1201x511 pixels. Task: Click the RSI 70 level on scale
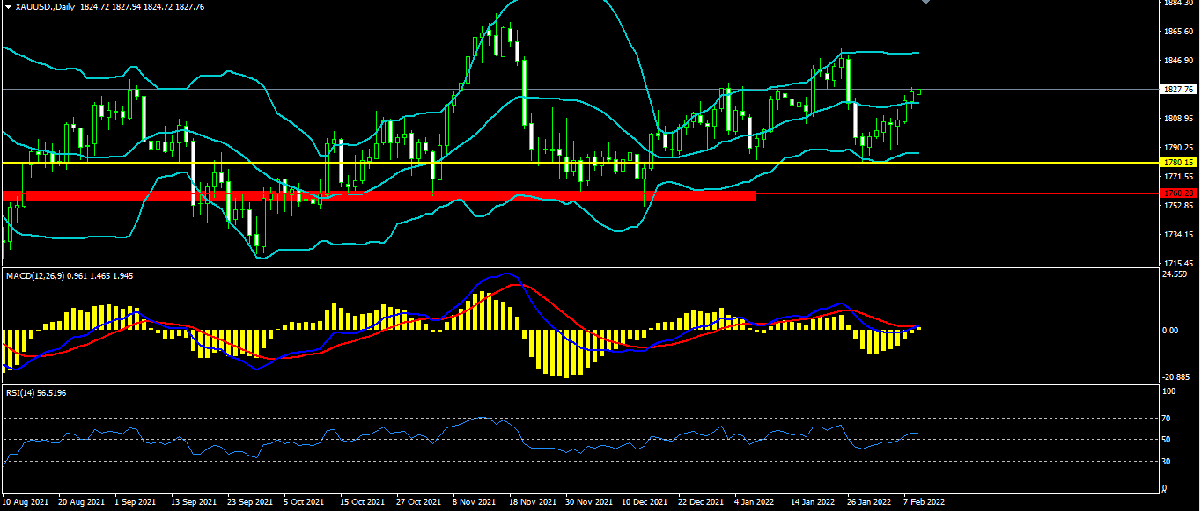click(x=1168, y=419)
